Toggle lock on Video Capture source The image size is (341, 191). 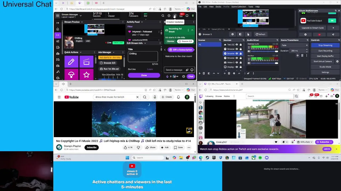tap(241, 62)
